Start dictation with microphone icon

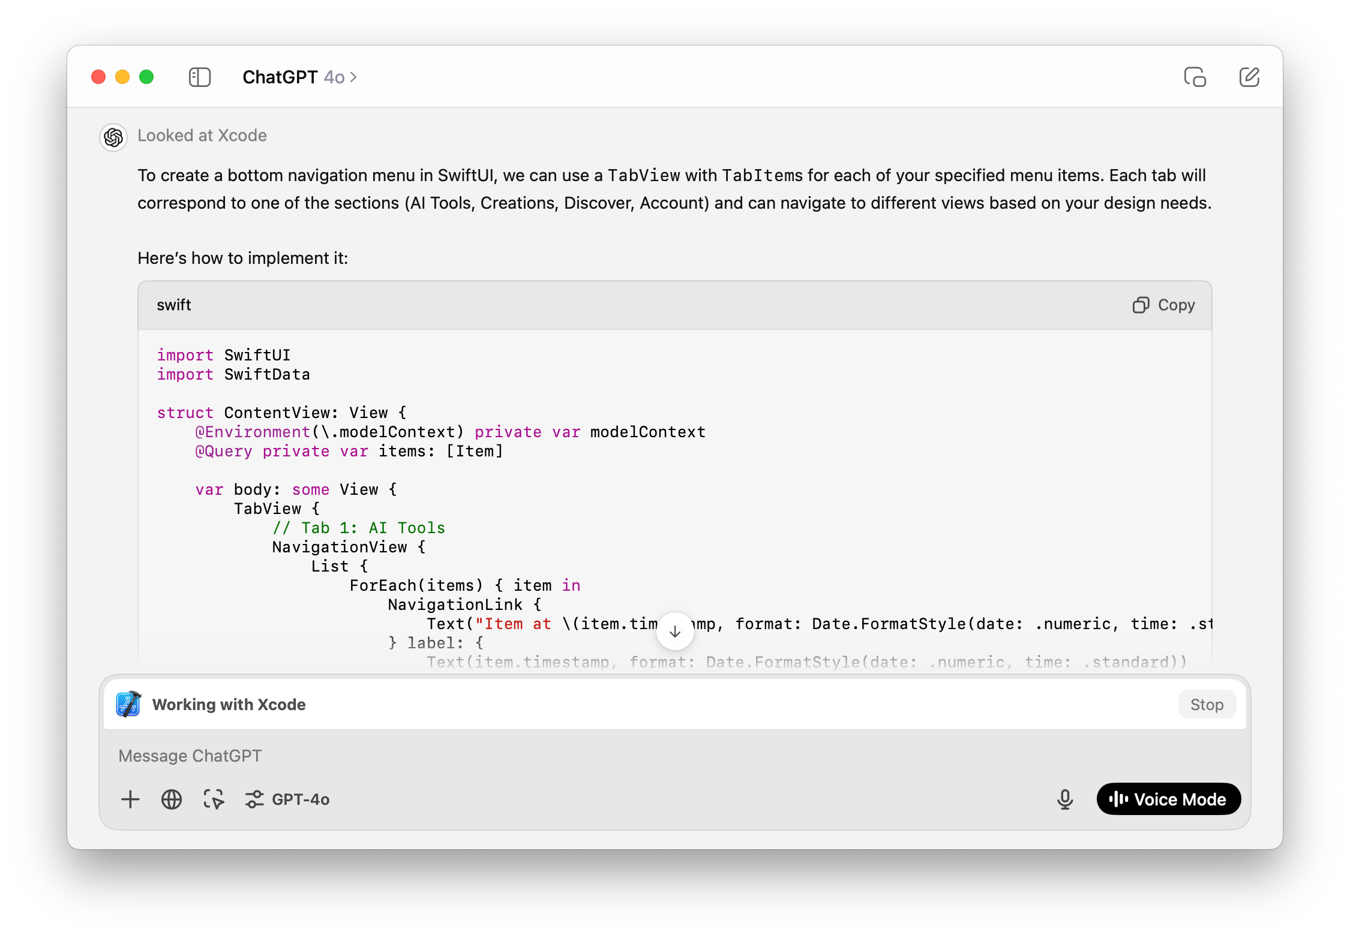1065,799
